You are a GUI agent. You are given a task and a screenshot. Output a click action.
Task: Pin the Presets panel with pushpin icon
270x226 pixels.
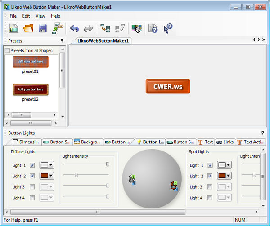coord(62,40)
